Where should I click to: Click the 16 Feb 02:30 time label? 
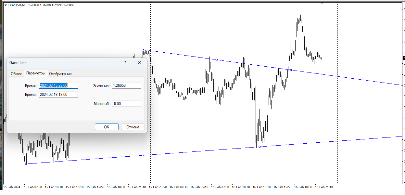click(178, 187)
